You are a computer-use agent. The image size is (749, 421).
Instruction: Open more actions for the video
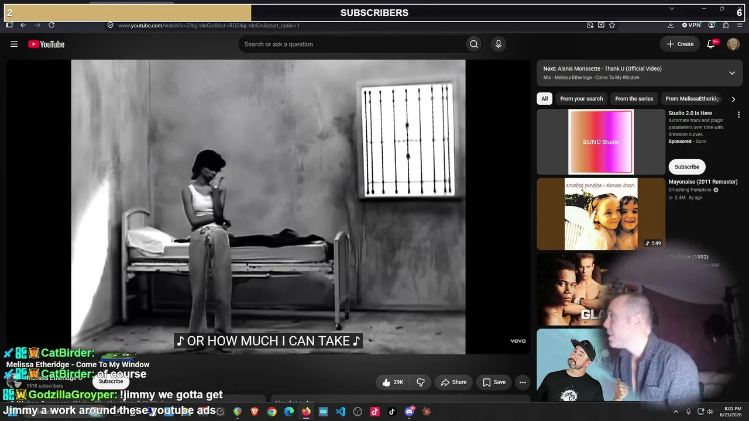[523, 382]
